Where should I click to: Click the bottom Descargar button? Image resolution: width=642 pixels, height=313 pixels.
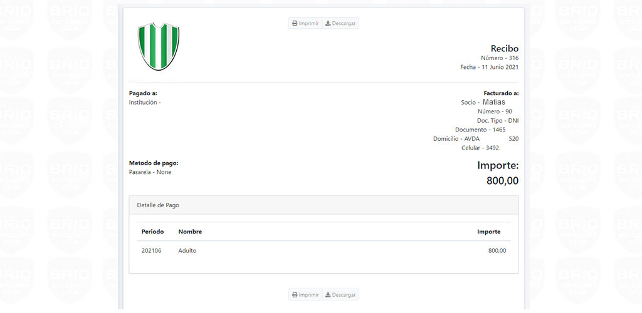pos(340,295)
